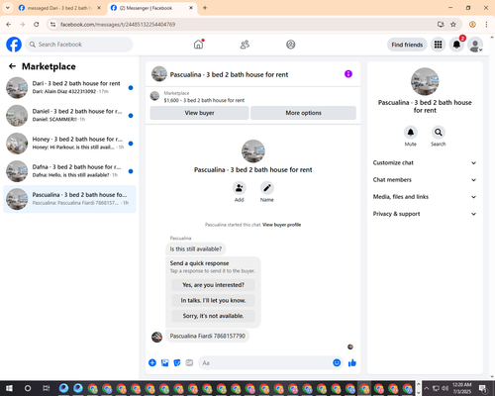Add people to chat icon
The height and width of the screenshot is (396, 495).
click(x=240, y=188)
